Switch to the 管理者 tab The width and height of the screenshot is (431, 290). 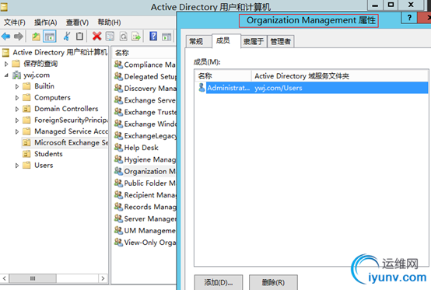tap(280, 41)
